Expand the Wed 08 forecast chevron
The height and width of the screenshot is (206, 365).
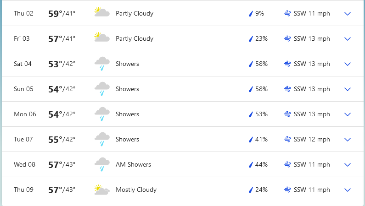click(x=347, y=165)
